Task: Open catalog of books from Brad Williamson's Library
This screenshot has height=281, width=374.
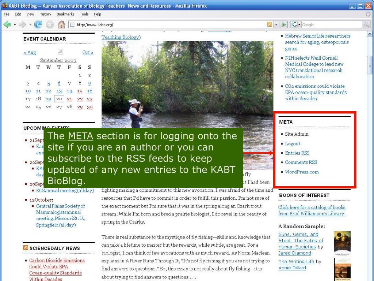Action: click(312, 210)
